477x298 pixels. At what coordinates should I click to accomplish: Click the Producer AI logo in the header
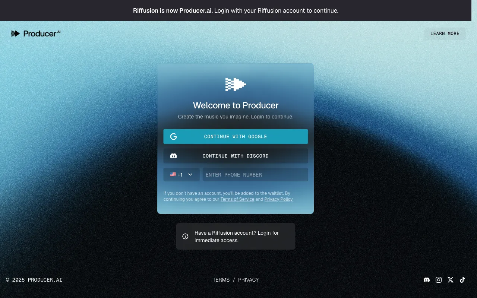(36, 34)
